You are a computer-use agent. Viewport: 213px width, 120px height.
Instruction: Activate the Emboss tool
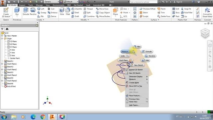pyautogui.click(x=53, y=13)
